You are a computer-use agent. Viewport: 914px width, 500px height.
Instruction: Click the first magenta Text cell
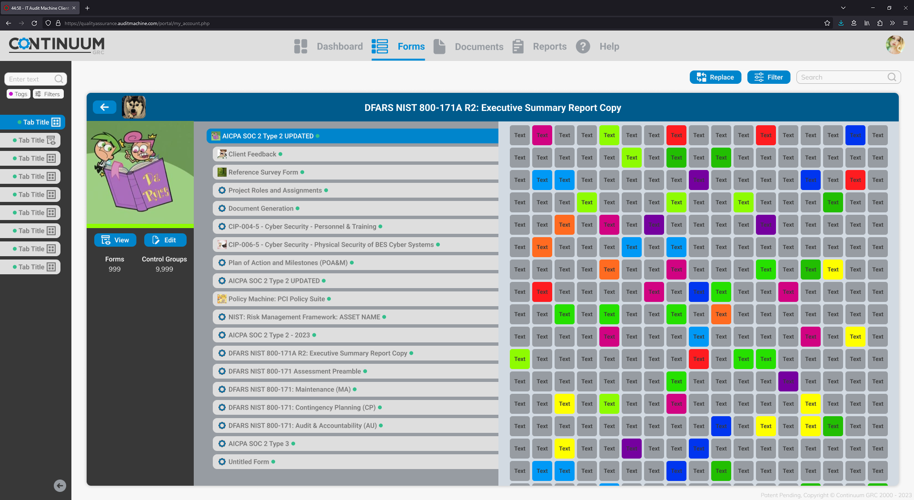[x=542, y=135]
